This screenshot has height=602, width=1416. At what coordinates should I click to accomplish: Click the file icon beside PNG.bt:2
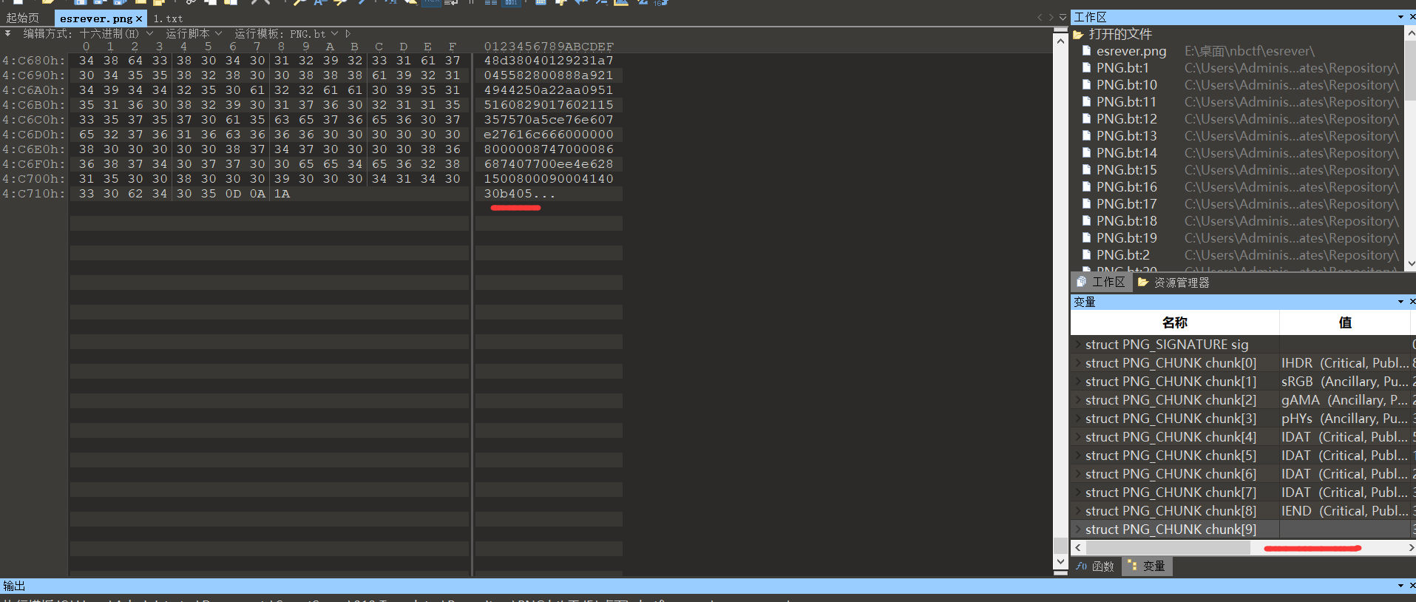pos(1086,255)
